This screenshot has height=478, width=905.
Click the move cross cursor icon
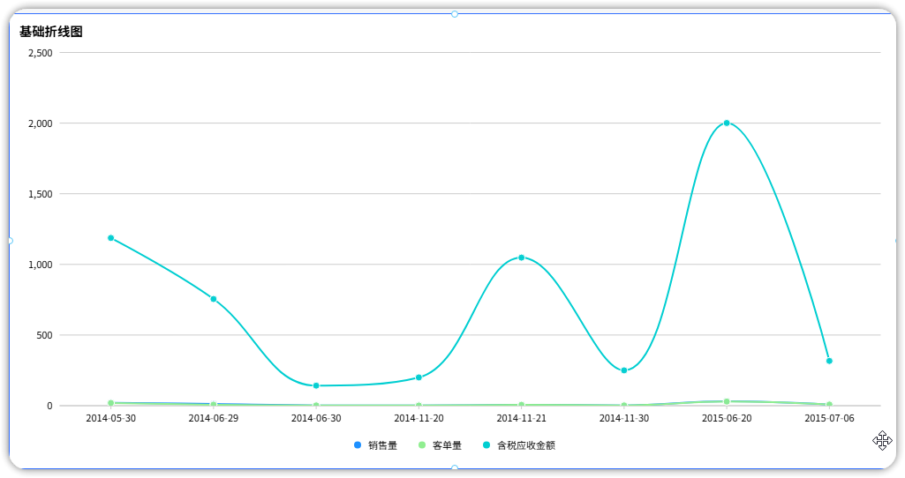[x=882, y=441]
